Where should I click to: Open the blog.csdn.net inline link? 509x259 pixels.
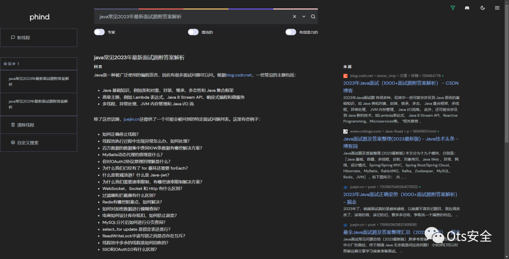coord(239,75)
